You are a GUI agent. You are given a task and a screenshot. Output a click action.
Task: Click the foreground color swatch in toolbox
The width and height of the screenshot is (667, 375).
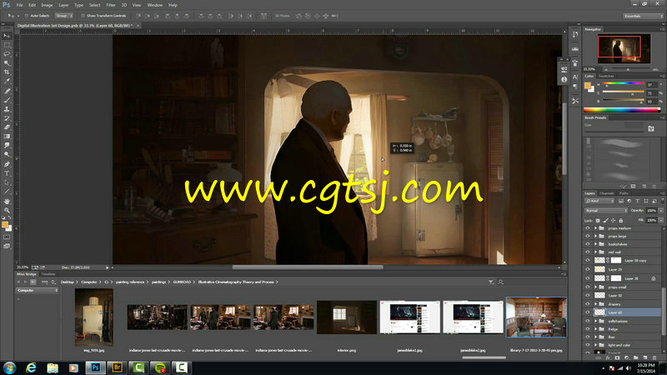pyautogui.click(x=5, y=224)
